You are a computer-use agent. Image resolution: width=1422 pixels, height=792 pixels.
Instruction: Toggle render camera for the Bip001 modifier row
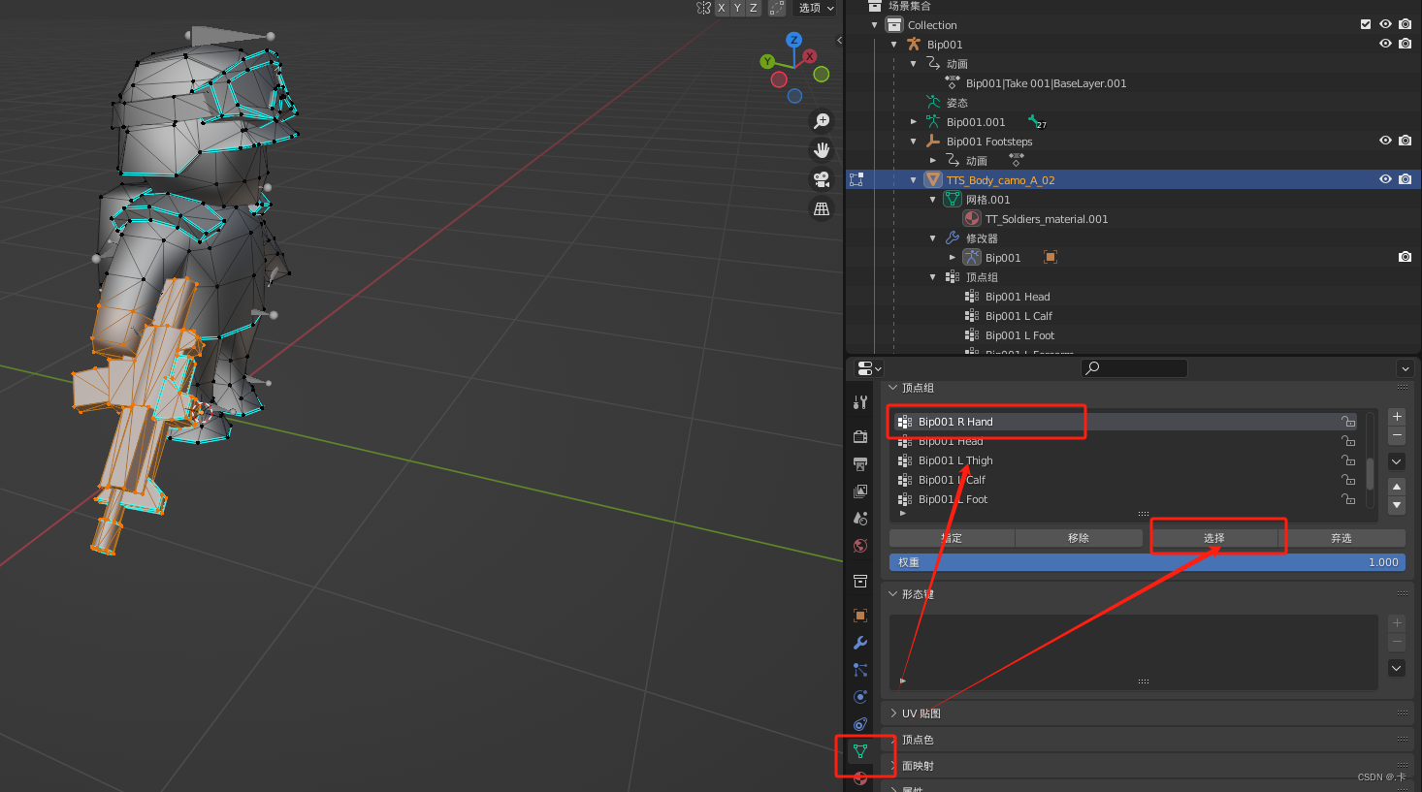point(1405,257)
